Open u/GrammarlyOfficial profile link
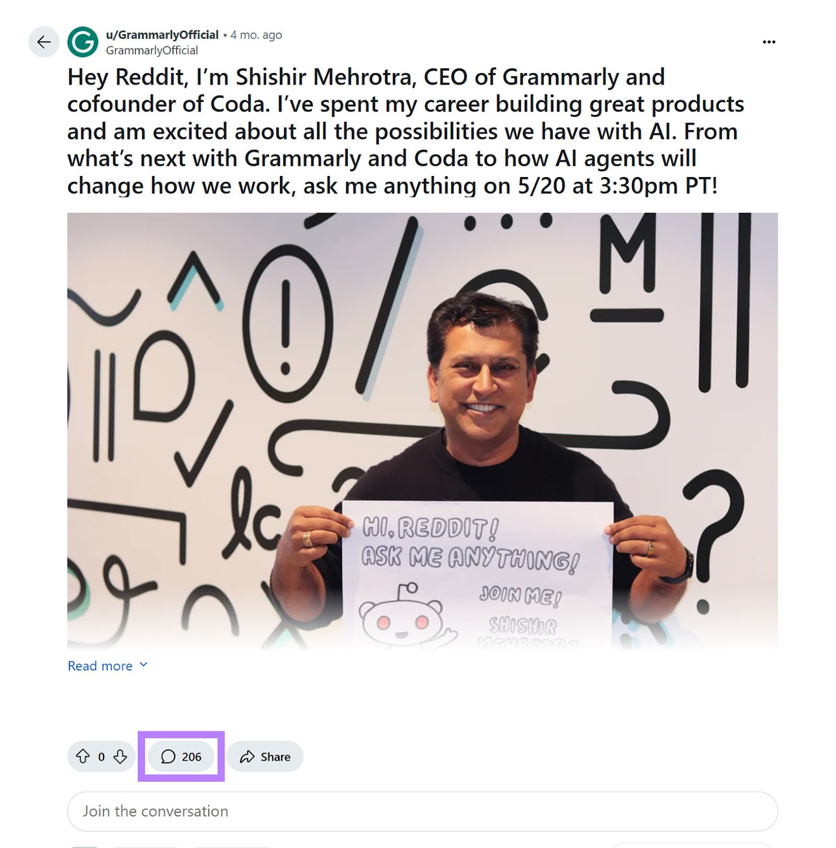 point(160,34)
